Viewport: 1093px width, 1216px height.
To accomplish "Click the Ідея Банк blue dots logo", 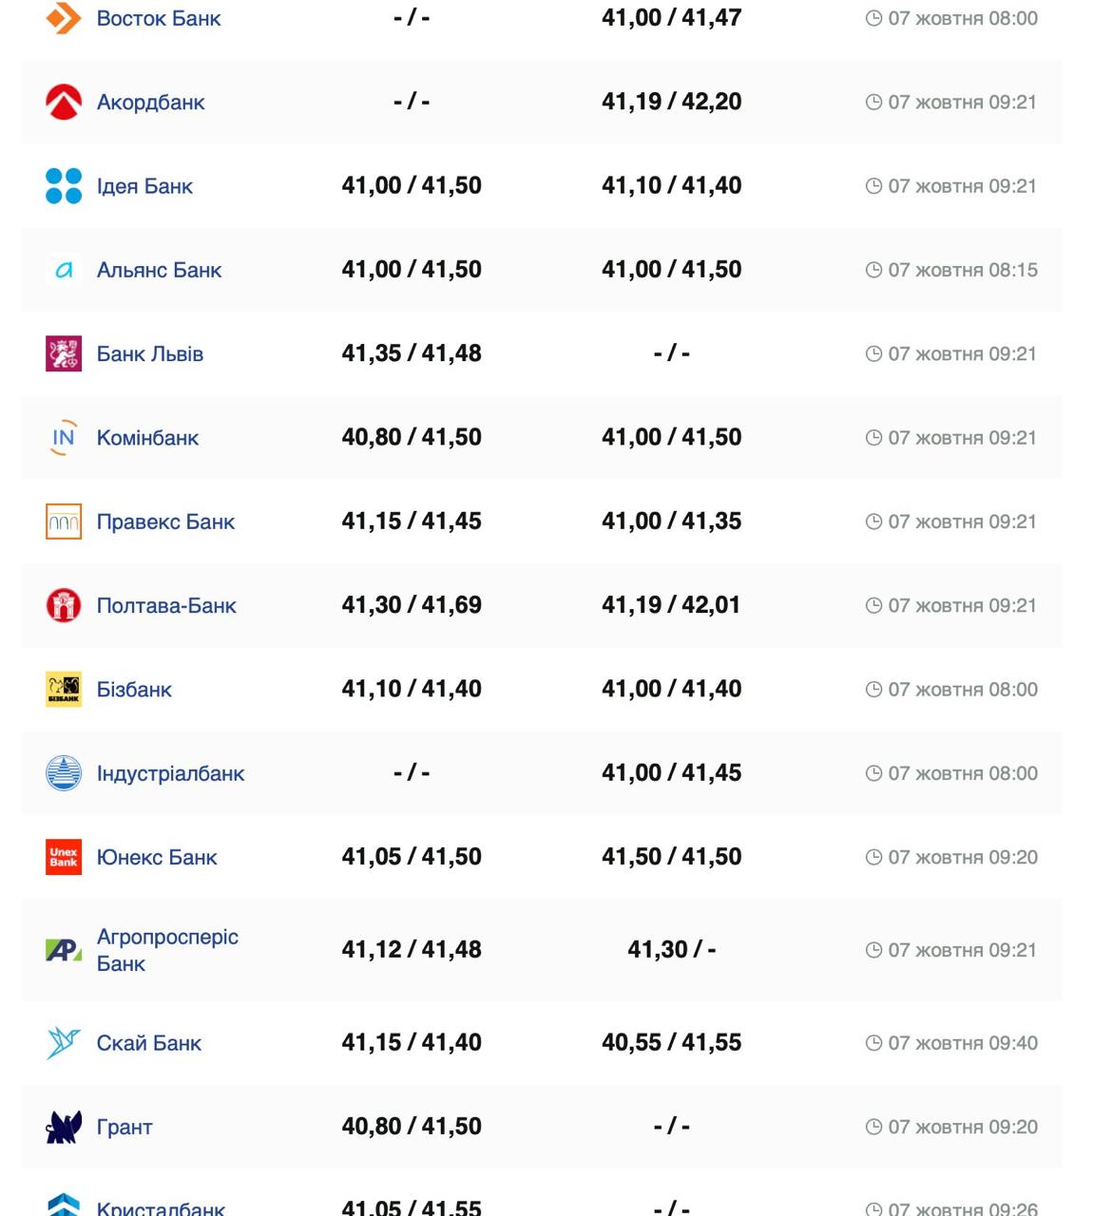I will [64, 186].
